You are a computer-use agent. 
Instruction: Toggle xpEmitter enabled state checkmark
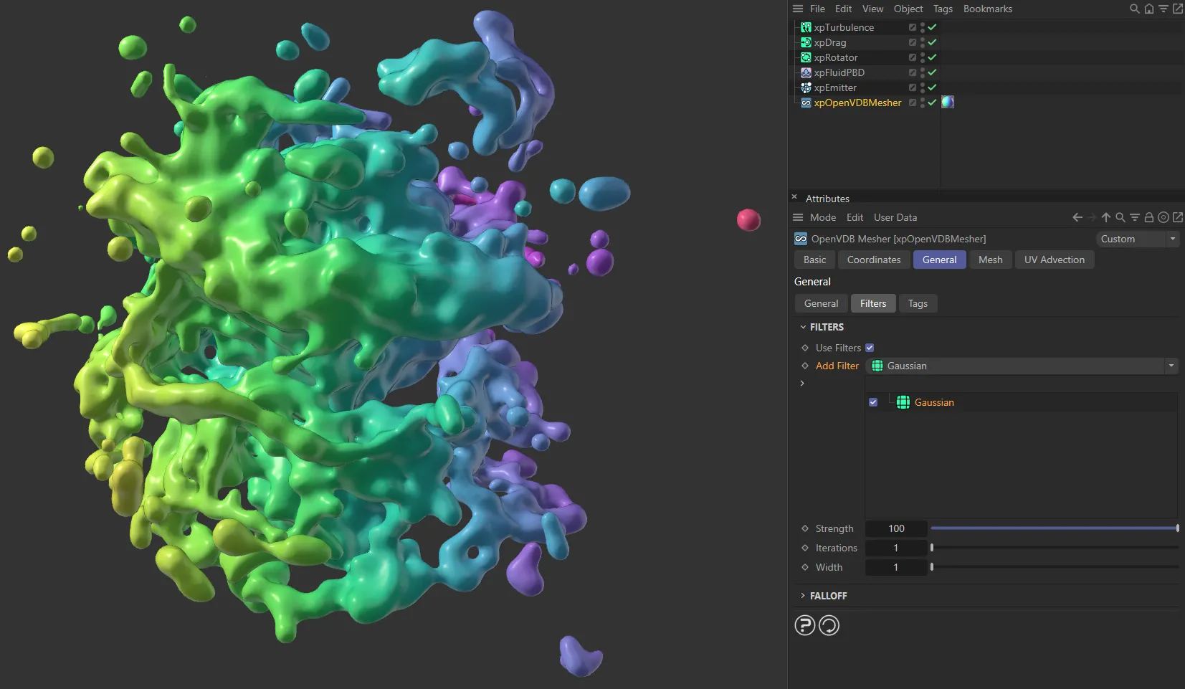[931, 87]
